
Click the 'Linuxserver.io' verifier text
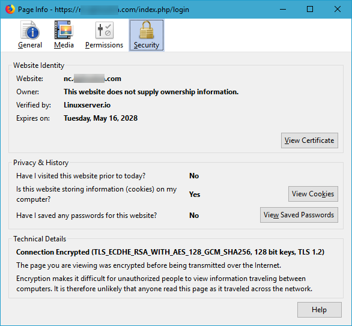pyautogui.click(x=87, y=105)
